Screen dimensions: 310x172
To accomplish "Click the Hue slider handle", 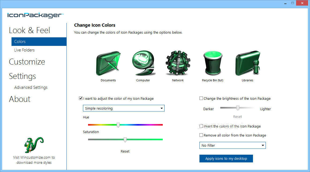I will (118, 125).
